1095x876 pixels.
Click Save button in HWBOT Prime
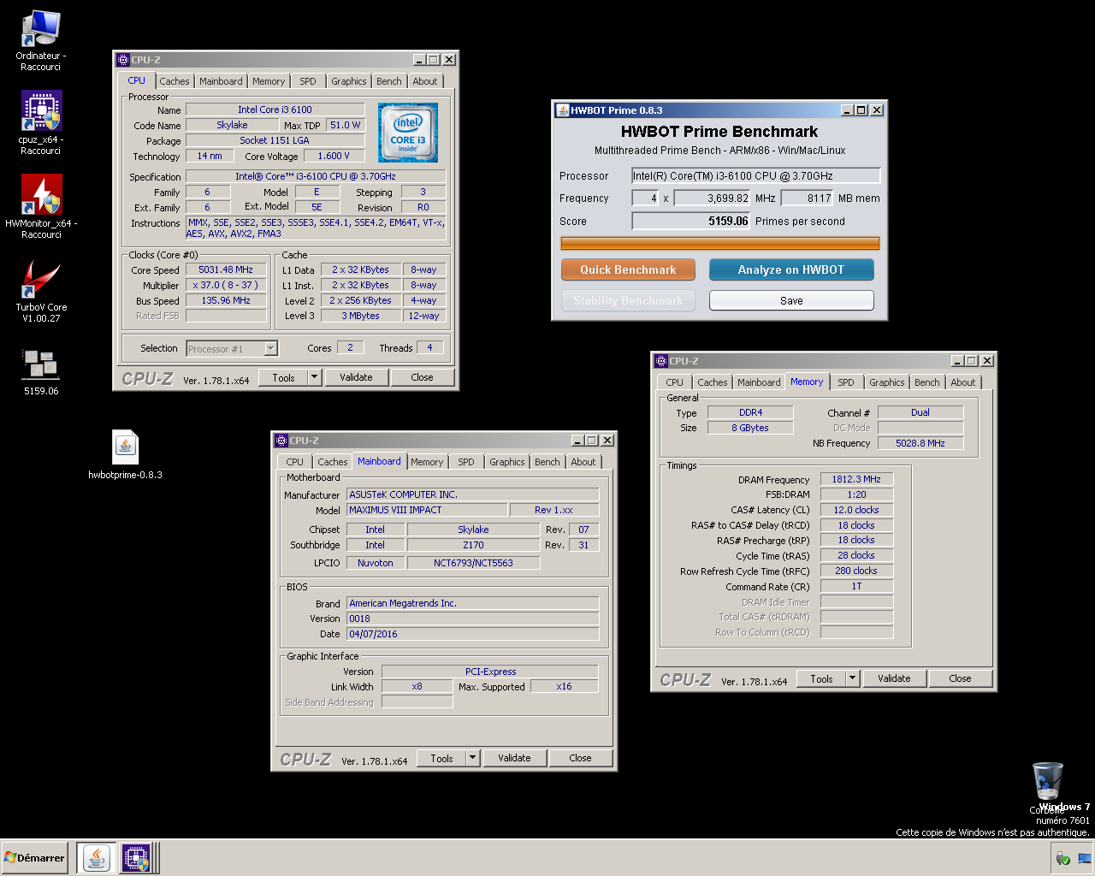(791, 300)
